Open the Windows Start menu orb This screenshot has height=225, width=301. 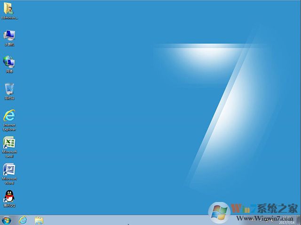[7, 220]
